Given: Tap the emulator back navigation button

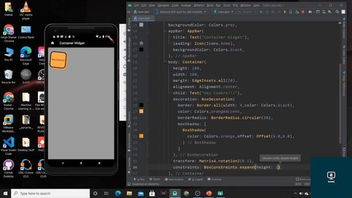Looking at the screenshot, I should coord(63,163).
